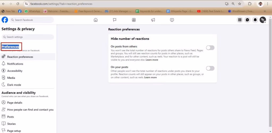272x133 pixels.
Task: Open the WhatsApp bookmark
Action: pos(32,11)
